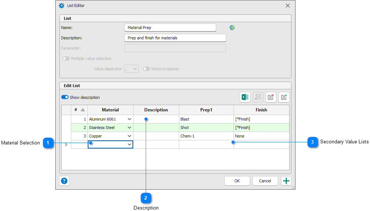Close the List Editor dialog
Viewport: 370px width, 211px height.
pos(288,6)
